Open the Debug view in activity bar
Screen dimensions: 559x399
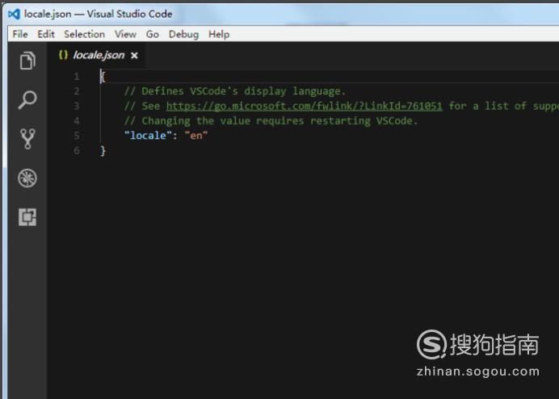pyautogui.click(x=27, y=178)
